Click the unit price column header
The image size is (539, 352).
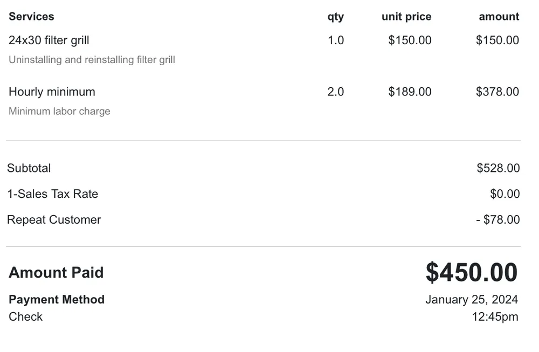(406, 17)
